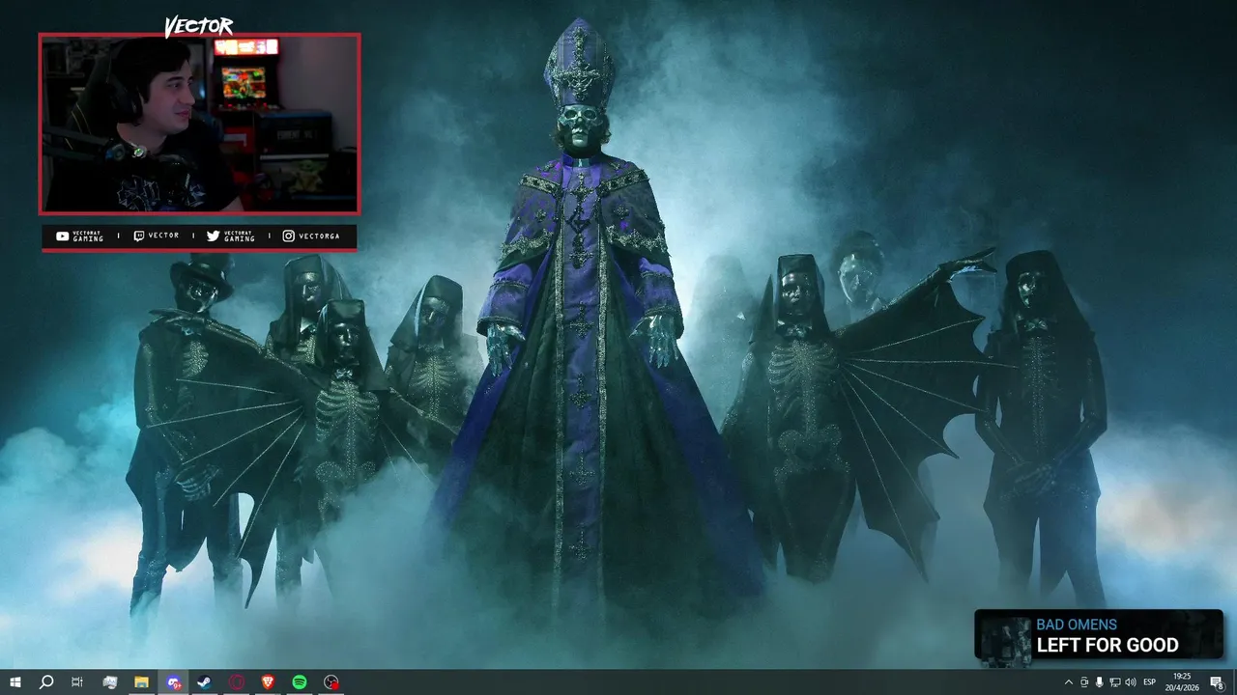Click the microphone tray icon

click(1100, 682)
